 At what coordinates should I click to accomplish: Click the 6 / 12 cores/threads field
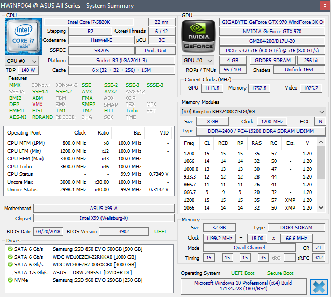tap(162, 32)
